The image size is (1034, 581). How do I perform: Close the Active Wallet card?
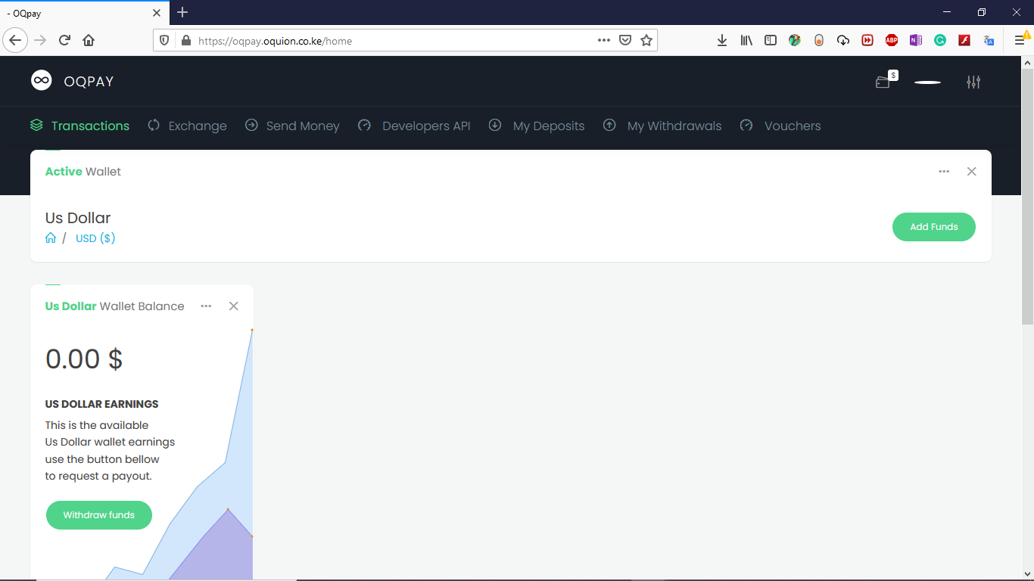(x=972, y=172)
